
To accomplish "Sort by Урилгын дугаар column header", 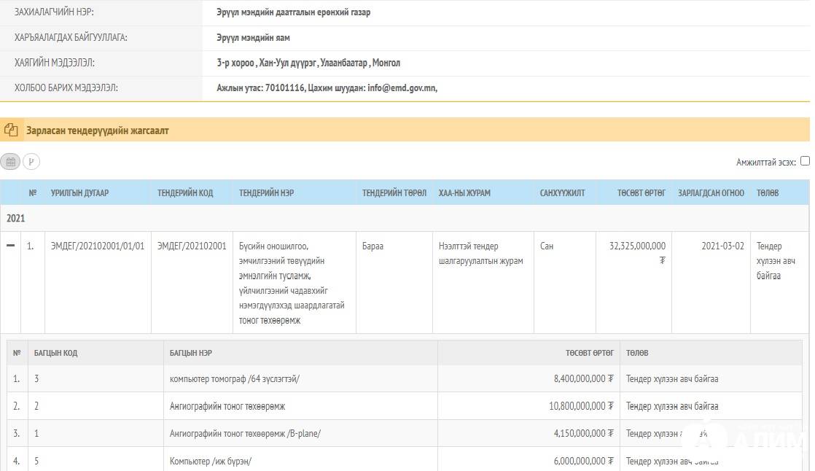I will click(x=79, y=193).
